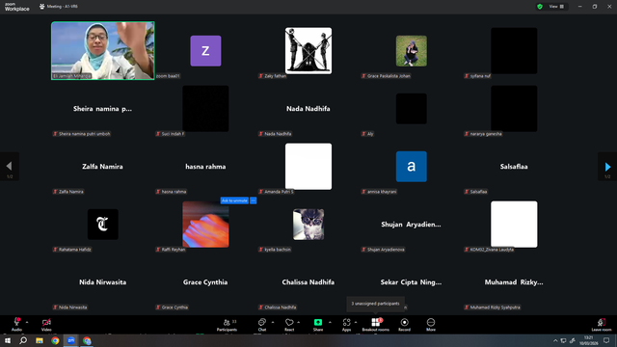
Task: Click the 'Sekar Cipta Ning...' name tile
Action: point(412,282)
